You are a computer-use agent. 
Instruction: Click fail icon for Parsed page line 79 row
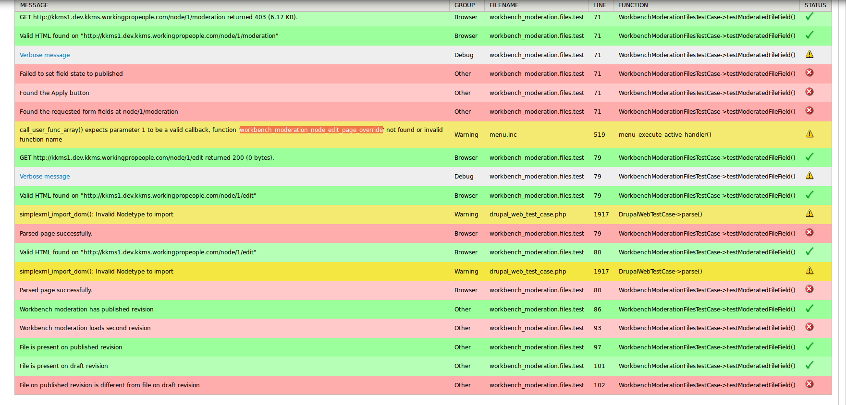click(809, 232)
